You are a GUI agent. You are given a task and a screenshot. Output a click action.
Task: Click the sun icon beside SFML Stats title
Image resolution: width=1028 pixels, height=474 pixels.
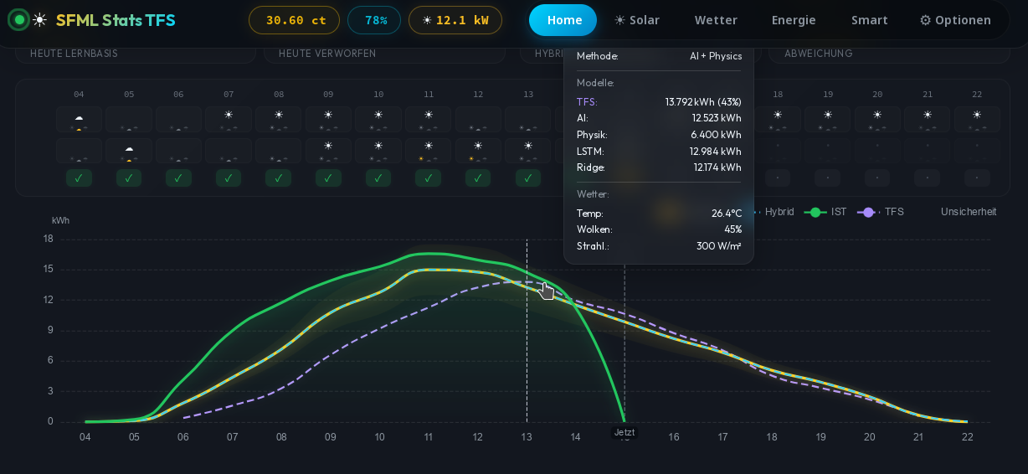coord(39,20)
